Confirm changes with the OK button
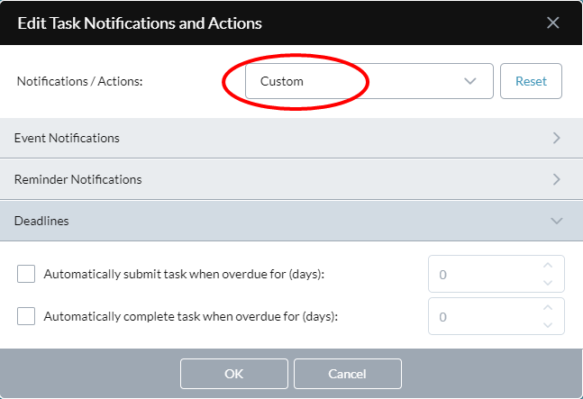The height and width of the screenshot is (399, 583). click(234, 374)
